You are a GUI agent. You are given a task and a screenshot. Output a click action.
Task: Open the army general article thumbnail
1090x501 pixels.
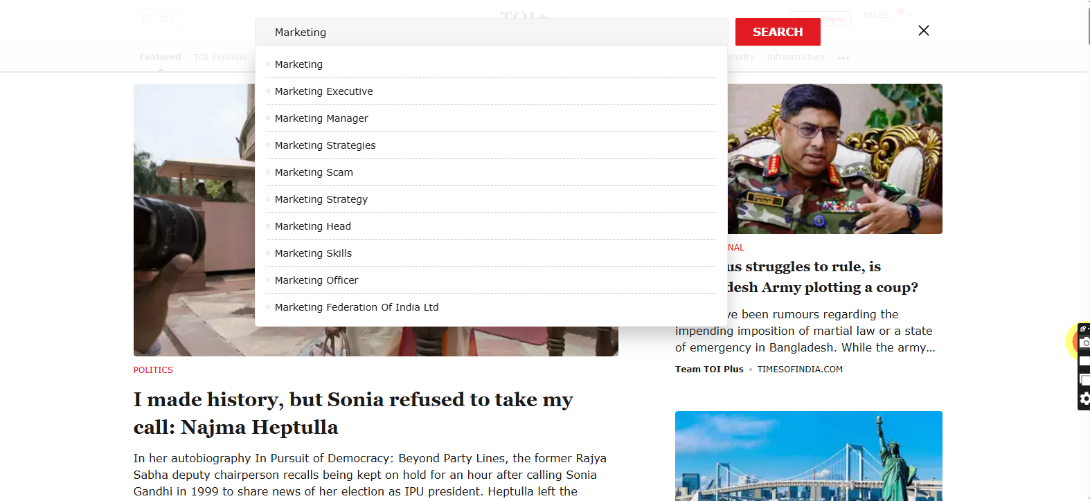pos(834,158)
